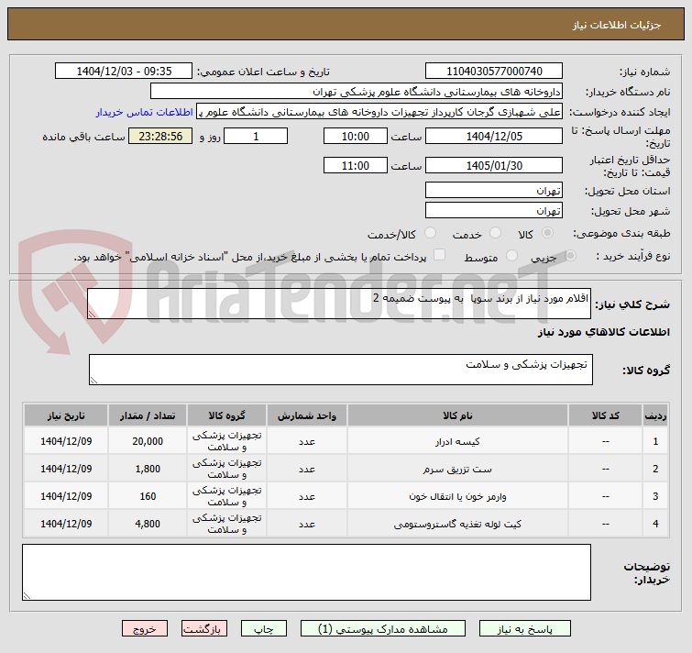Click the quantity 20,000 cell
Screen dimensions: 692x653
click(148, 441)
